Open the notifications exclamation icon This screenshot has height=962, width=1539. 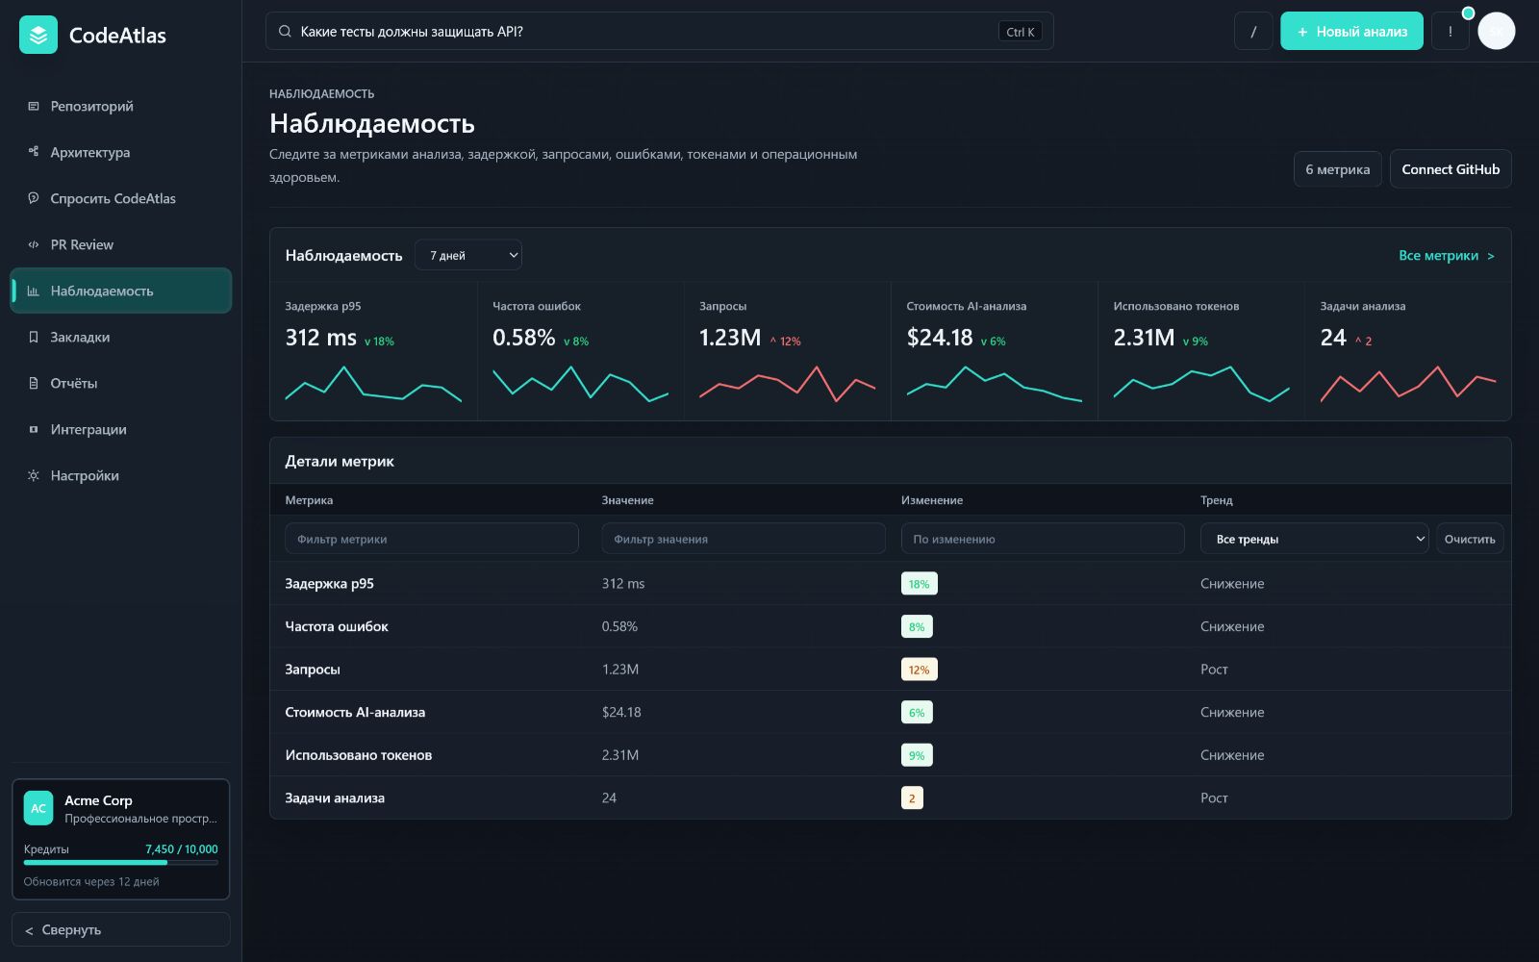1450,32
